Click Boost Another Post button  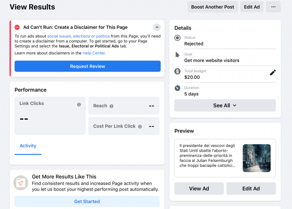click(x=213, y=7)
